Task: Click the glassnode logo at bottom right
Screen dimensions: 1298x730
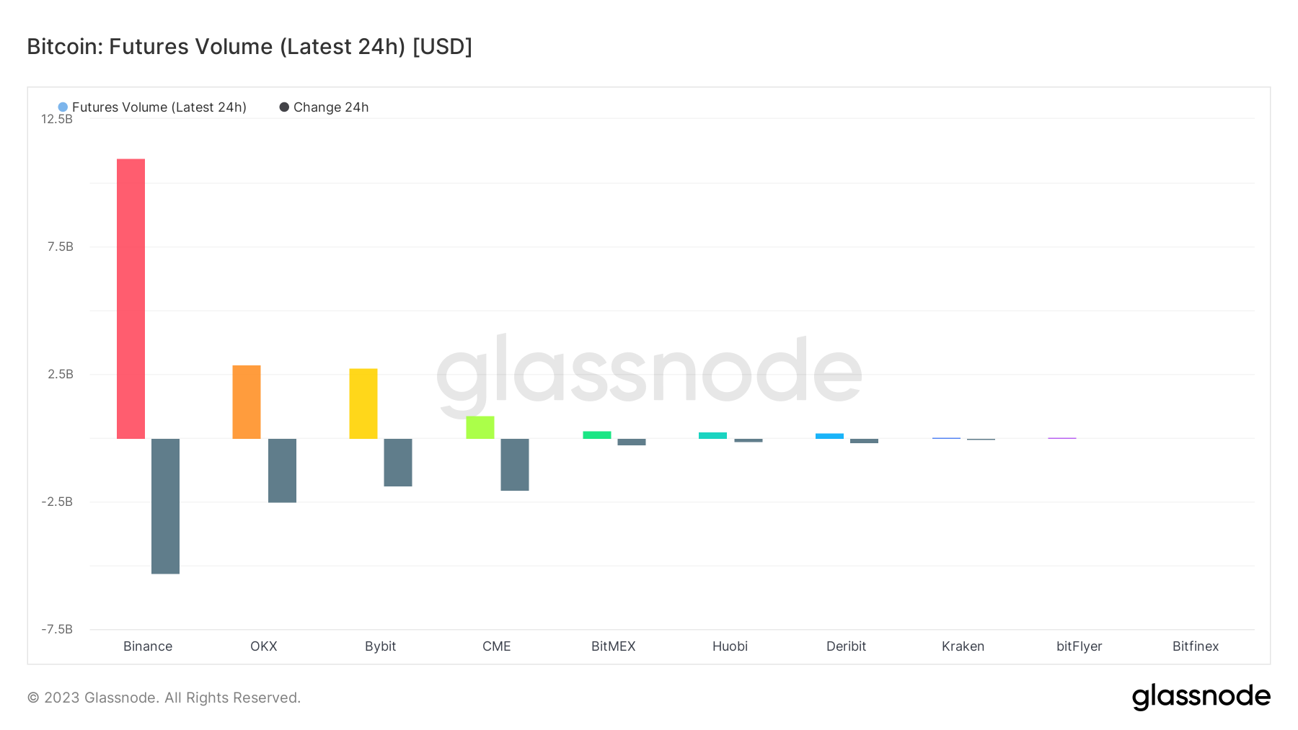Action: pos(1201,697)
